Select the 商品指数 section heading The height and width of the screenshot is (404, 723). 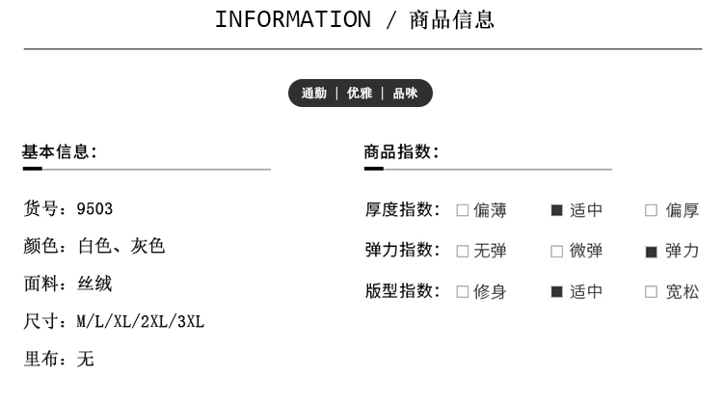pyautogui.click(x=401, y=151)
